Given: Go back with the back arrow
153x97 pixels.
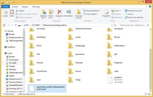Looking at the screenshot, I should (4, 25).
